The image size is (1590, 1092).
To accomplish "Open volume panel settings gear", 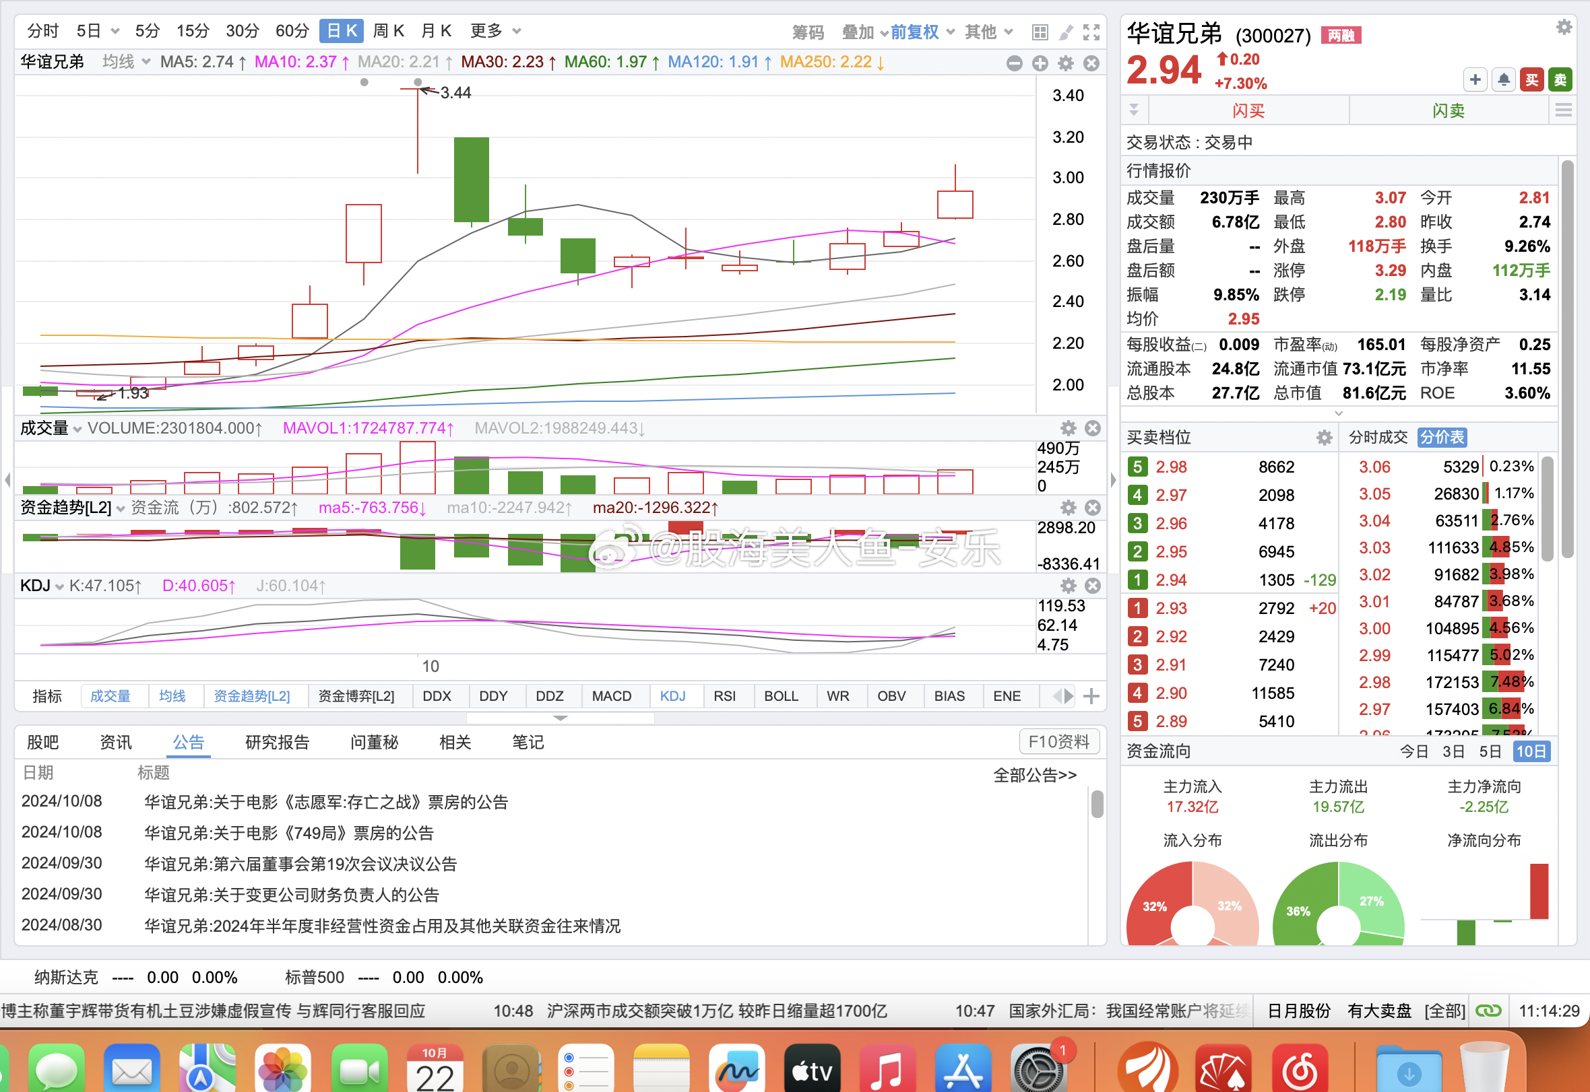I will pyautogui.click(x=1069, y=428).
